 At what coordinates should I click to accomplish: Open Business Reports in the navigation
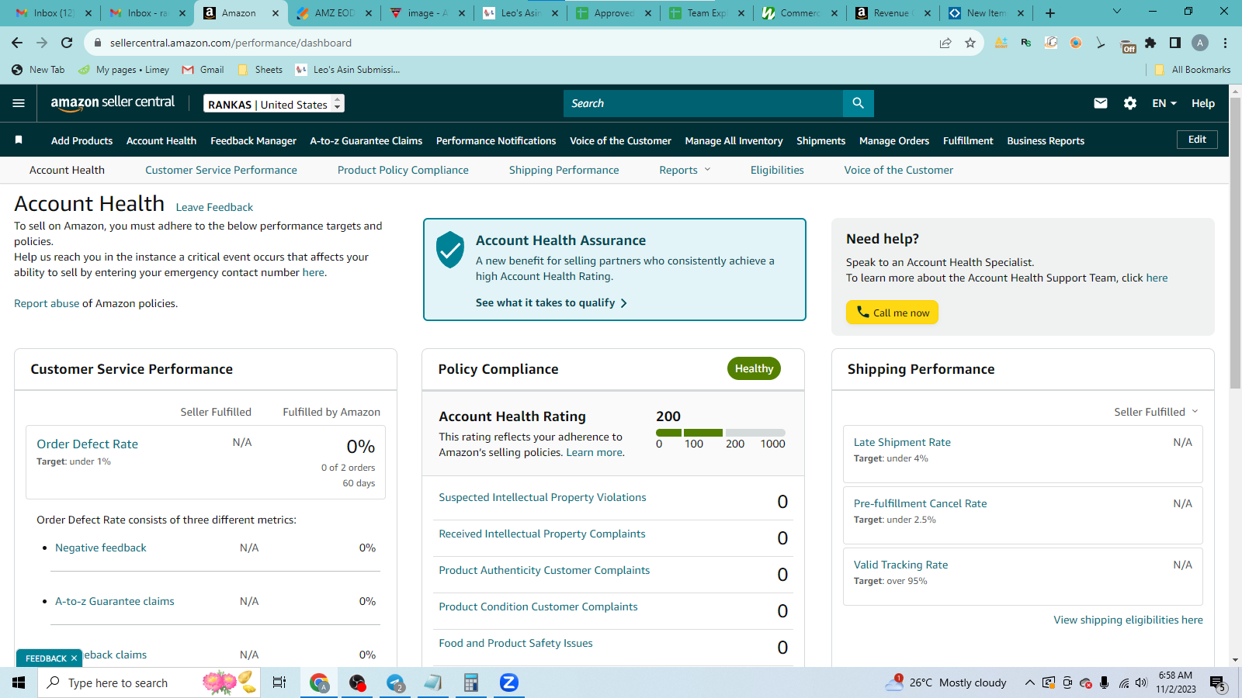(x=1046, y=140)
